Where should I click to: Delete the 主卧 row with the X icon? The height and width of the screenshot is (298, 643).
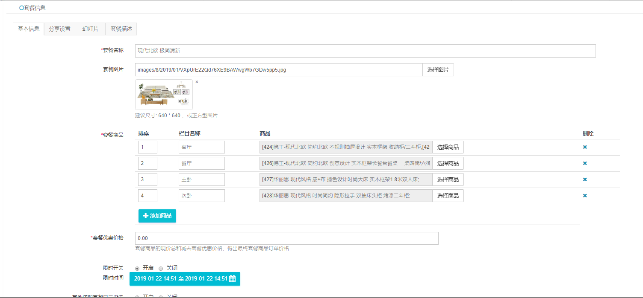(x=585, y=179)
